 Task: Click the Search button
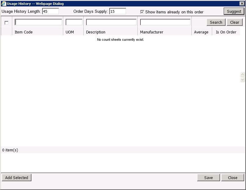point(216,22)
